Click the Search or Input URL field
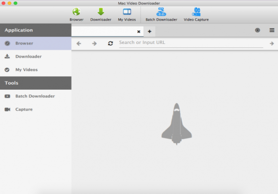278x194 pixels. pos(191,43)
